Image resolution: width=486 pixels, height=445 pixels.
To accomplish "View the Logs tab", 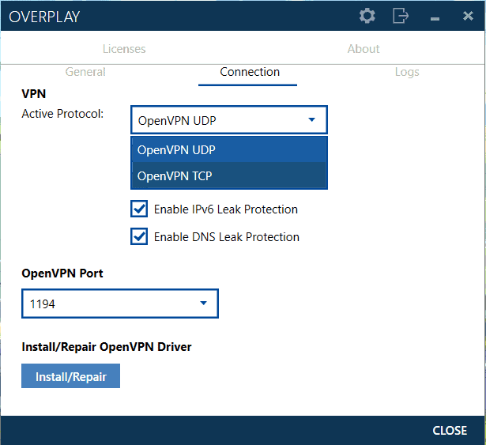I will (x=407, y=72).
